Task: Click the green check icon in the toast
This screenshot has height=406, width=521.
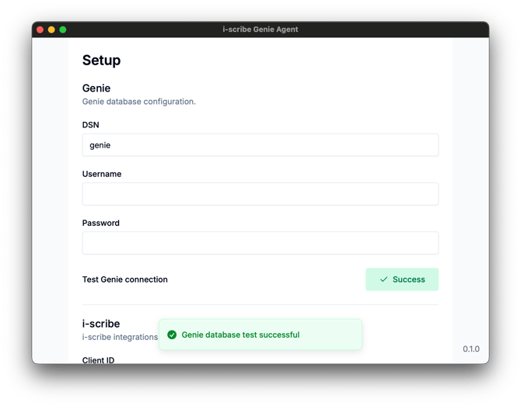Action: [172, 335]
